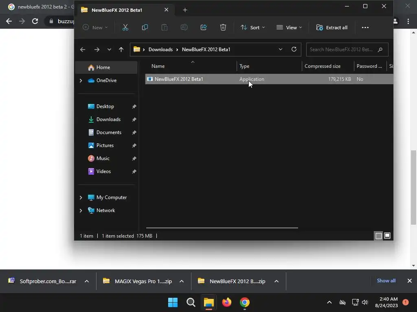Viewport: 417px width, 312px height.
Task: Open taskbar Search
Action: coord(191,302)
